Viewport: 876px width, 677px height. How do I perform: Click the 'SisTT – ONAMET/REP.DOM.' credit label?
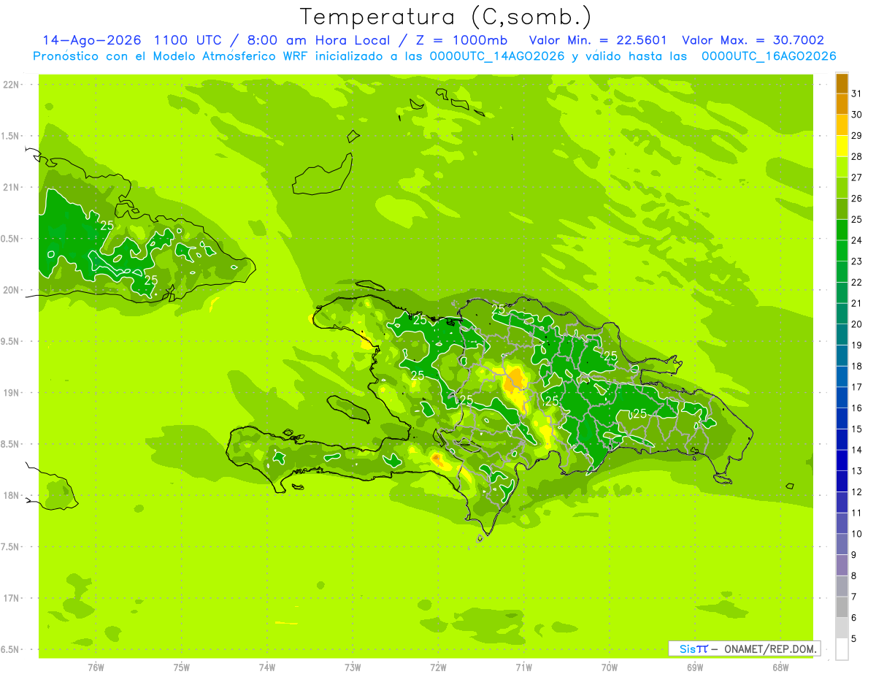(x=745, y=649)
